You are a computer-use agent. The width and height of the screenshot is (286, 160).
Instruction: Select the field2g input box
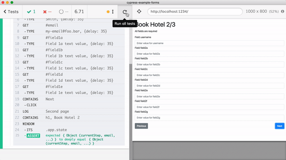[209, 118]
